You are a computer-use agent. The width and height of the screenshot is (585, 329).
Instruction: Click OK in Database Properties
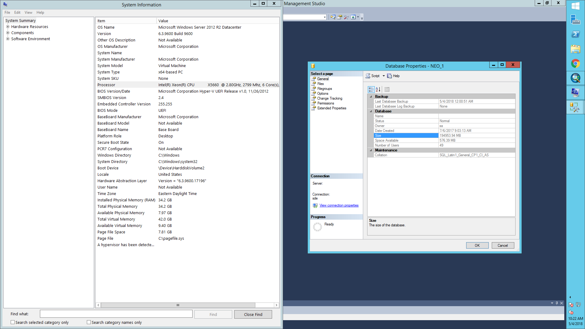pos(477,246)
